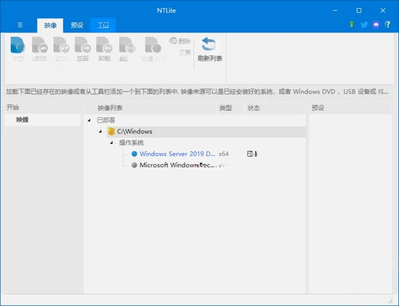The width and height of the screenshot is (399, 306).
Task: Click the 类型 column header
Action: point(230,108)
